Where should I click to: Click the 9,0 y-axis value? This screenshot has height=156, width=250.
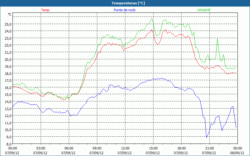tap(9, 137)
